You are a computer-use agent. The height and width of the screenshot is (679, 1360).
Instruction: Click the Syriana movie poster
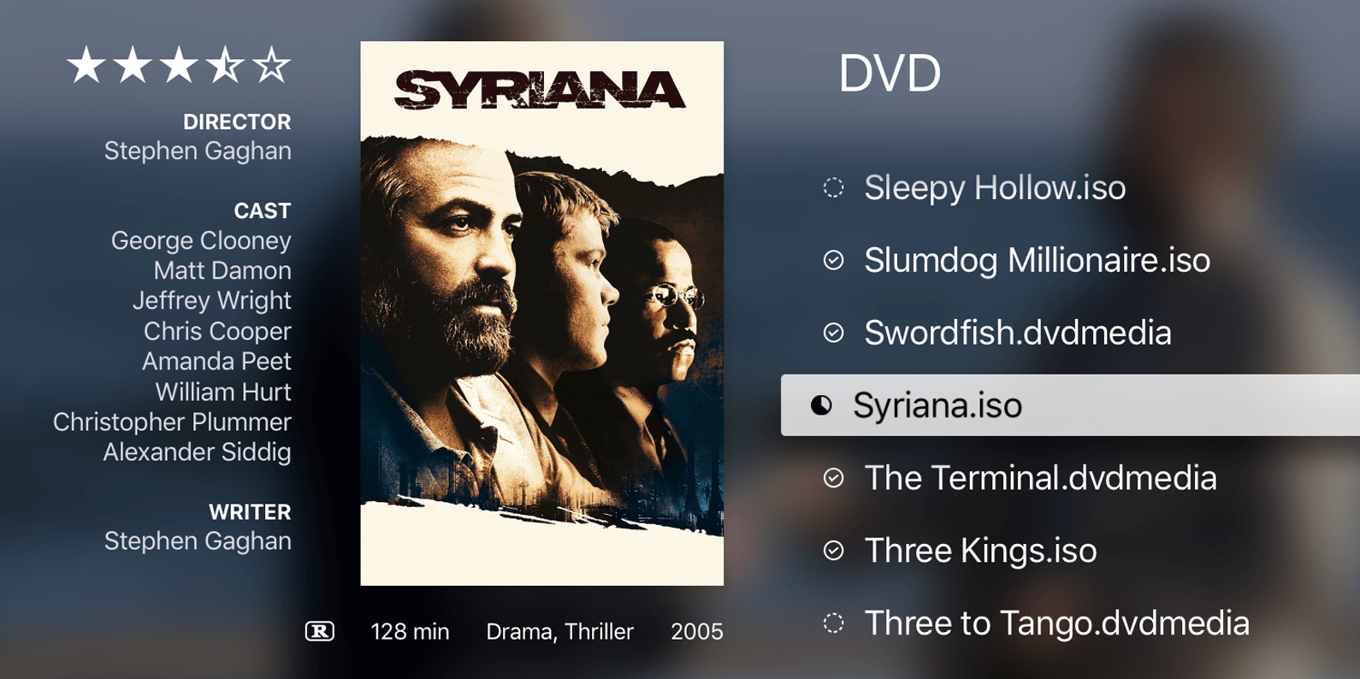click(x=541, y=313)
